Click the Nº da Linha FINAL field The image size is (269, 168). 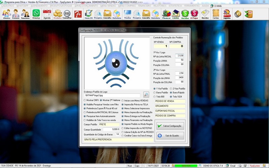(180, 73)
